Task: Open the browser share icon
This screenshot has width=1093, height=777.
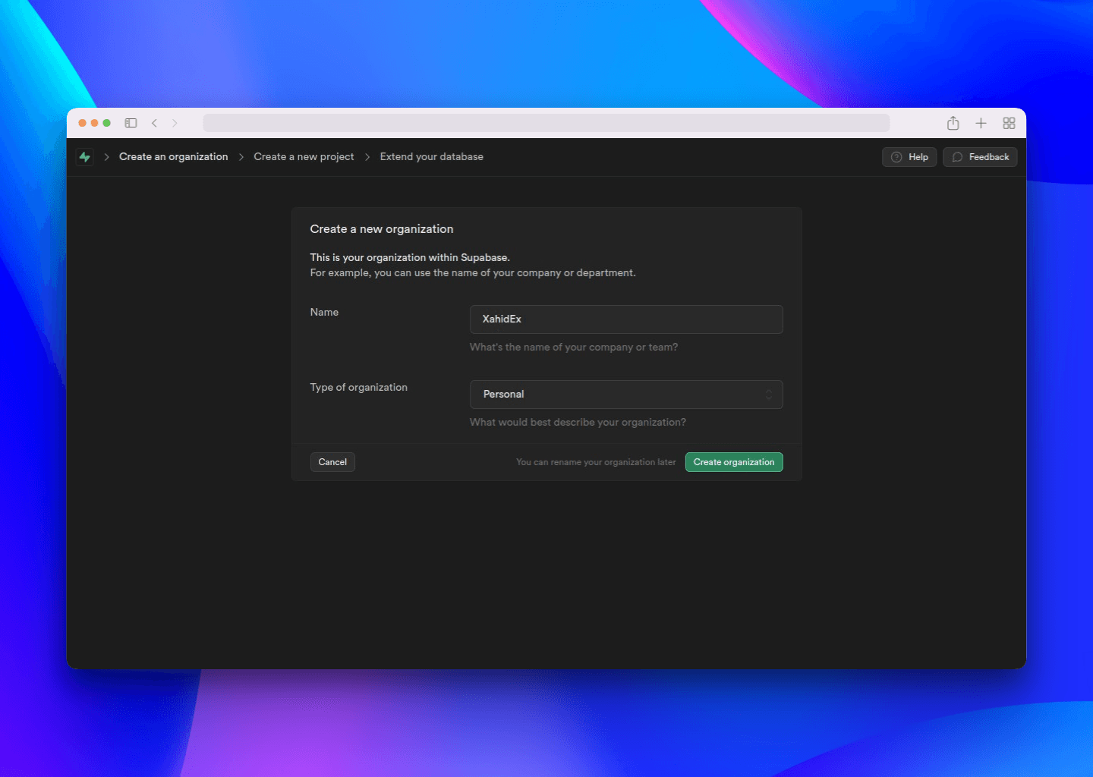Action: pos(953,123)
